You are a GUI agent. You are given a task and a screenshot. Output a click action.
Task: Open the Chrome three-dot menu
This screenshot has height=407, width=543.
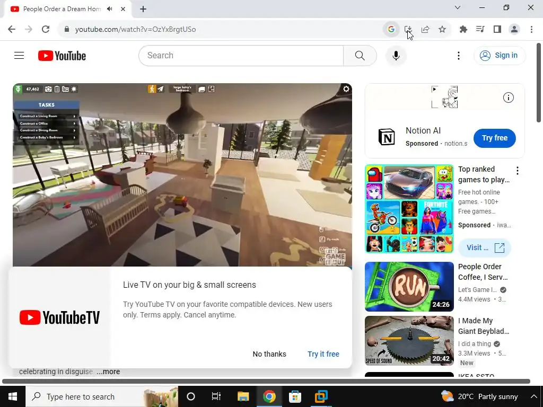[x=531, y=29]
